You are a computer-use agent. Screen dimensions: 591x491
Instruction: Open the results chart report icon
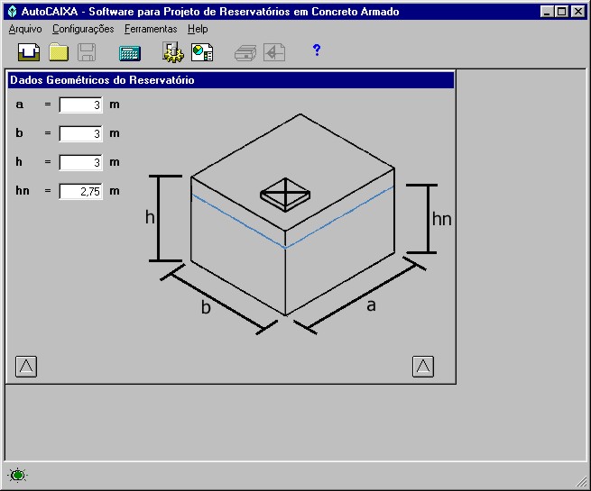(202, 52)
